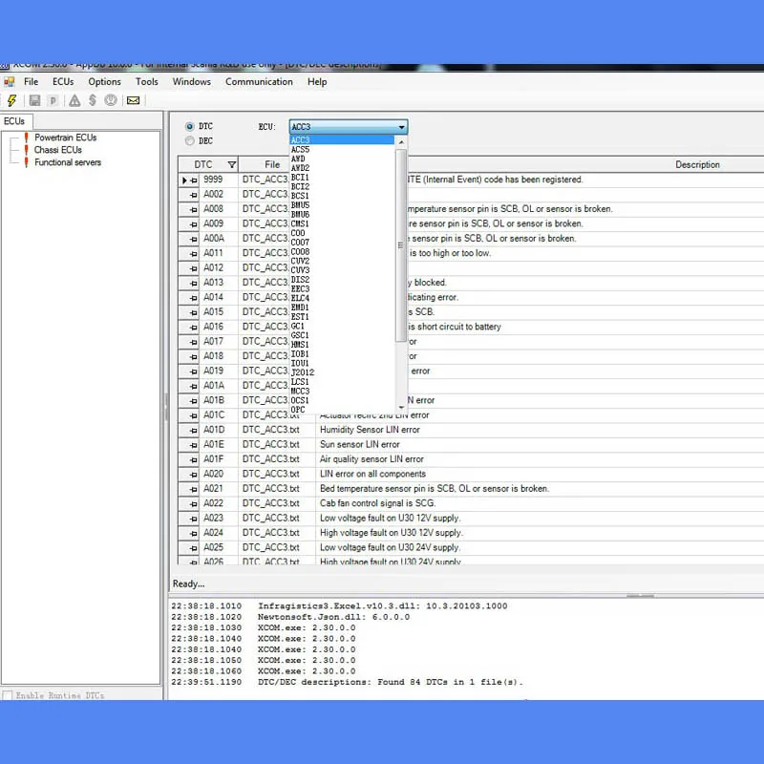Viewport: 764px width, 764px height.
Task: Select the DTC radio button
Action: (x=189, y=126)
